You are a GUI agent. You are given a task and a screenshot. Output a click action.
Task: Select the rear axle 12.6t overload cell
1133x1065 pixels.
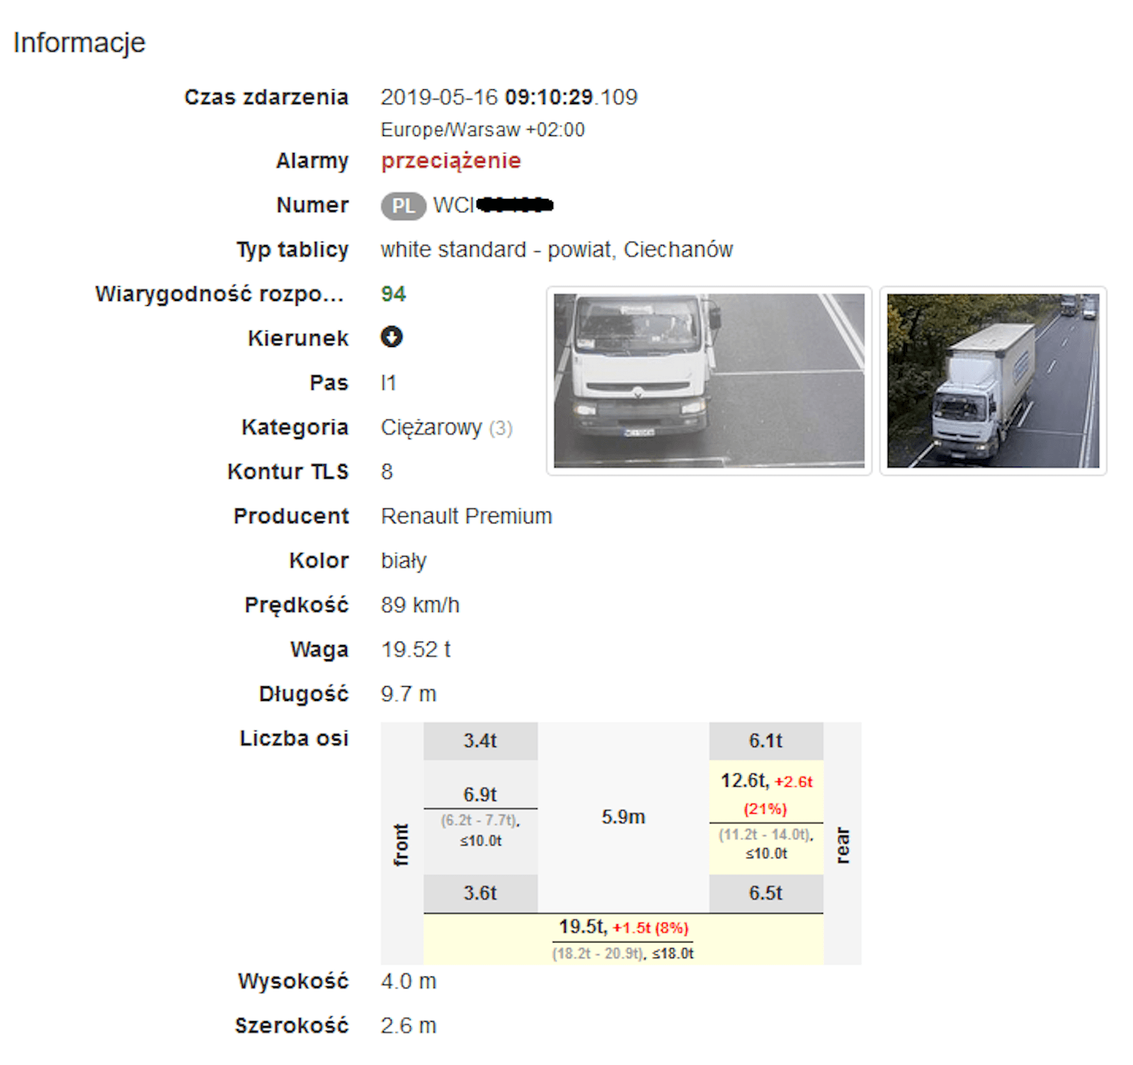click(766, 818)
